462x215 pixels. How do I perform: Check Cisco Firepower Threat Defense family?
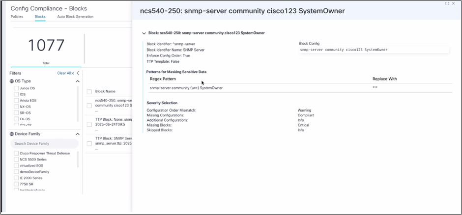(16, 153)
